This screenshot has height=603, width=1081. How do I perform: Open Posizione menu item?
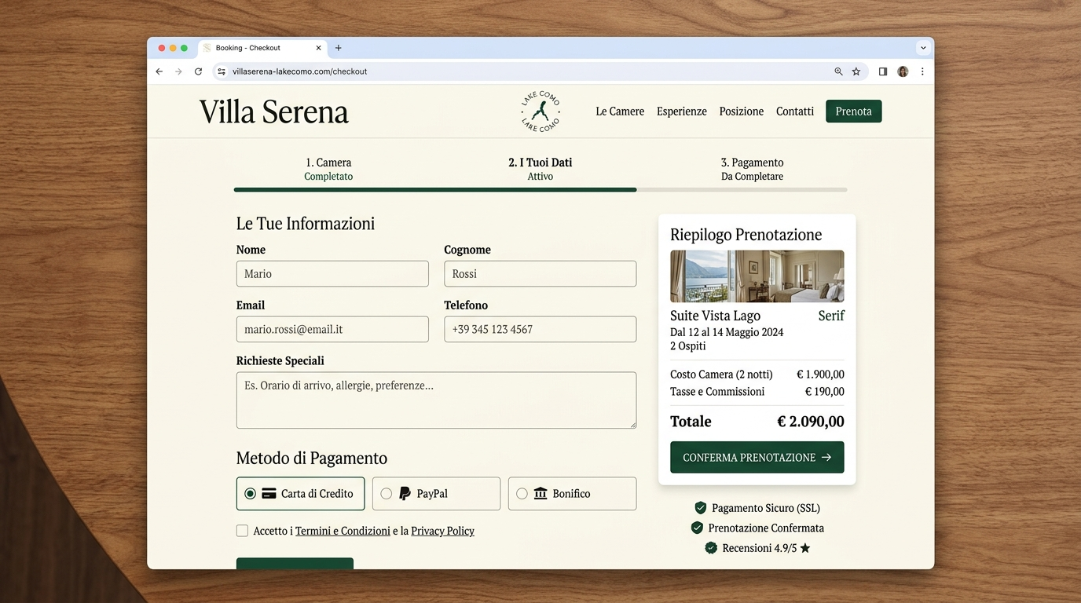[x=742, y=111]
